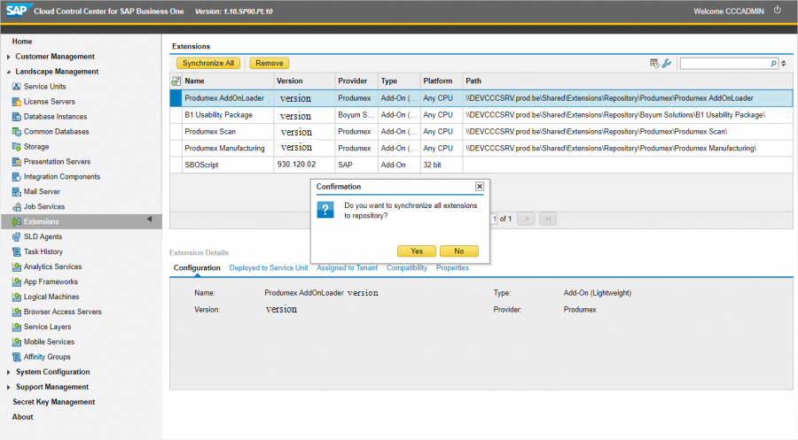Open Service Units in the sidebar
The width and height of the screenshot is (798, 440).
point(44,87)
